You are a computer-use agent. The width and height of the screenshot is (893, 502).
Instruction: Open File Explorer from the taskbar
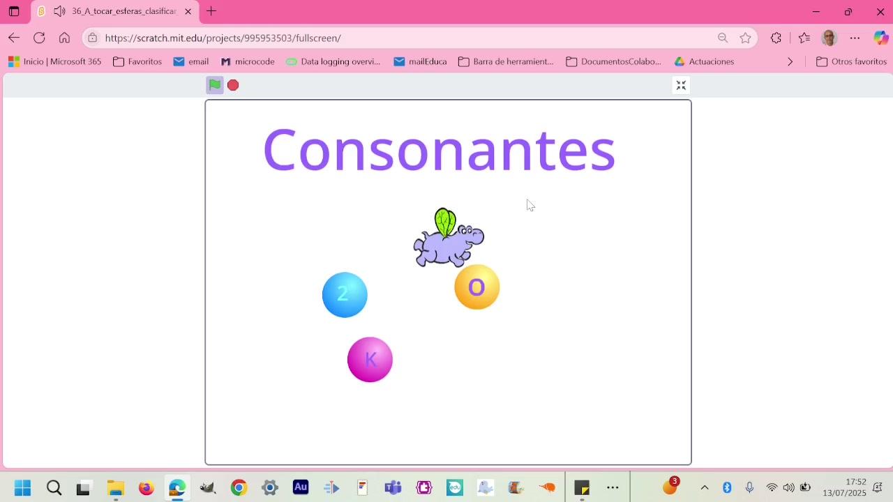(115, 487)
